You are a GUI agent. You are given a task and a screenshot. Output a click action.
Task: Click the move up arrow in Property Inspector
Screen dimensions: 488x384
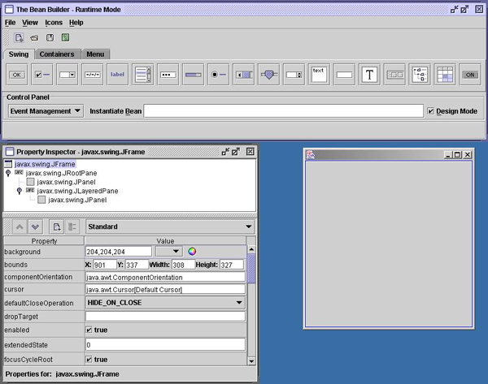[x=20, y=227]
